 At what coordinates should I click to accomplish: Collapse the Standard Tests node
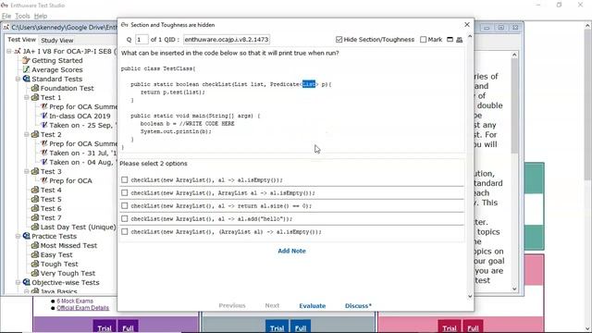(18, 79)
